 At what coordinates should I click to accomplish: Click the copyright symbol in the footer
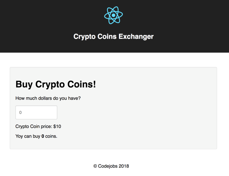coord(95,166)
